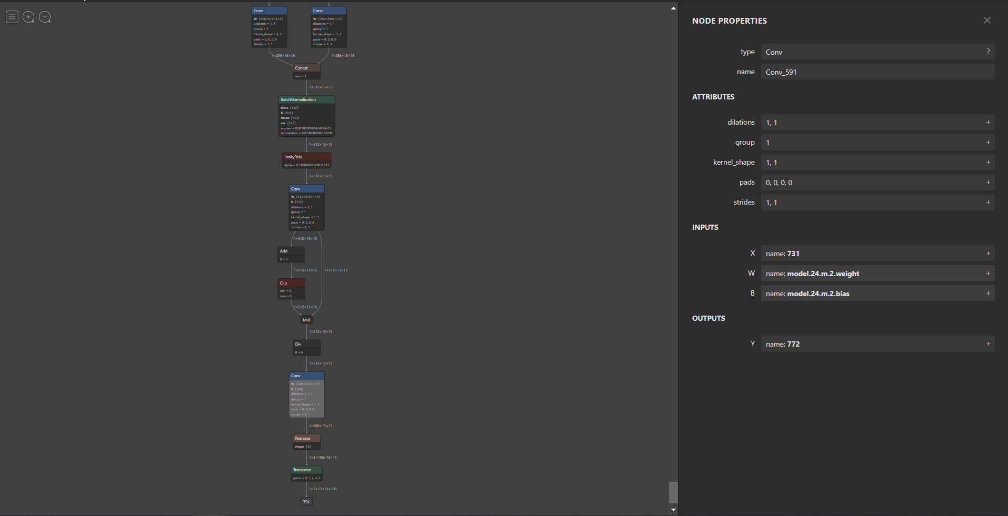Expand the pads attribute details
The height and width of the screenshot is (516, 1008).
coord(988,183)
